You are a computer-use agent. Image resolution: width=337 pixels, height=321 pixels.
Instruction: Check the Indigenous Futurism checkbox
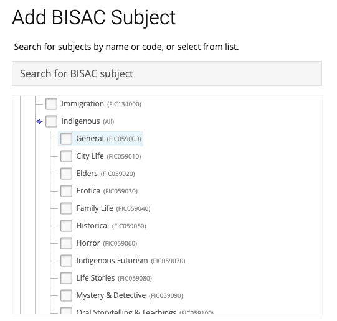(x=66, y=261)
